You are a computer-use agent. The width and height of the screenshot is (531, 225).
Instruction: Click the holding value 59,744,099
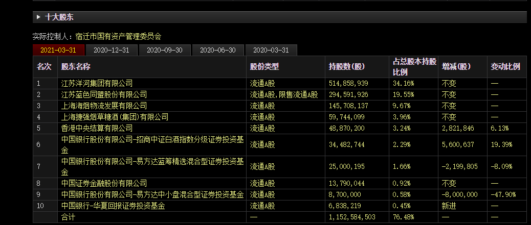pos(346,117)
